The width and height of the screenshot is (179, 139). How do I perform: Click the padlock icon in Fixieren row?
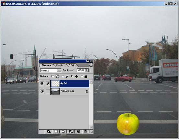coord(86,76)
